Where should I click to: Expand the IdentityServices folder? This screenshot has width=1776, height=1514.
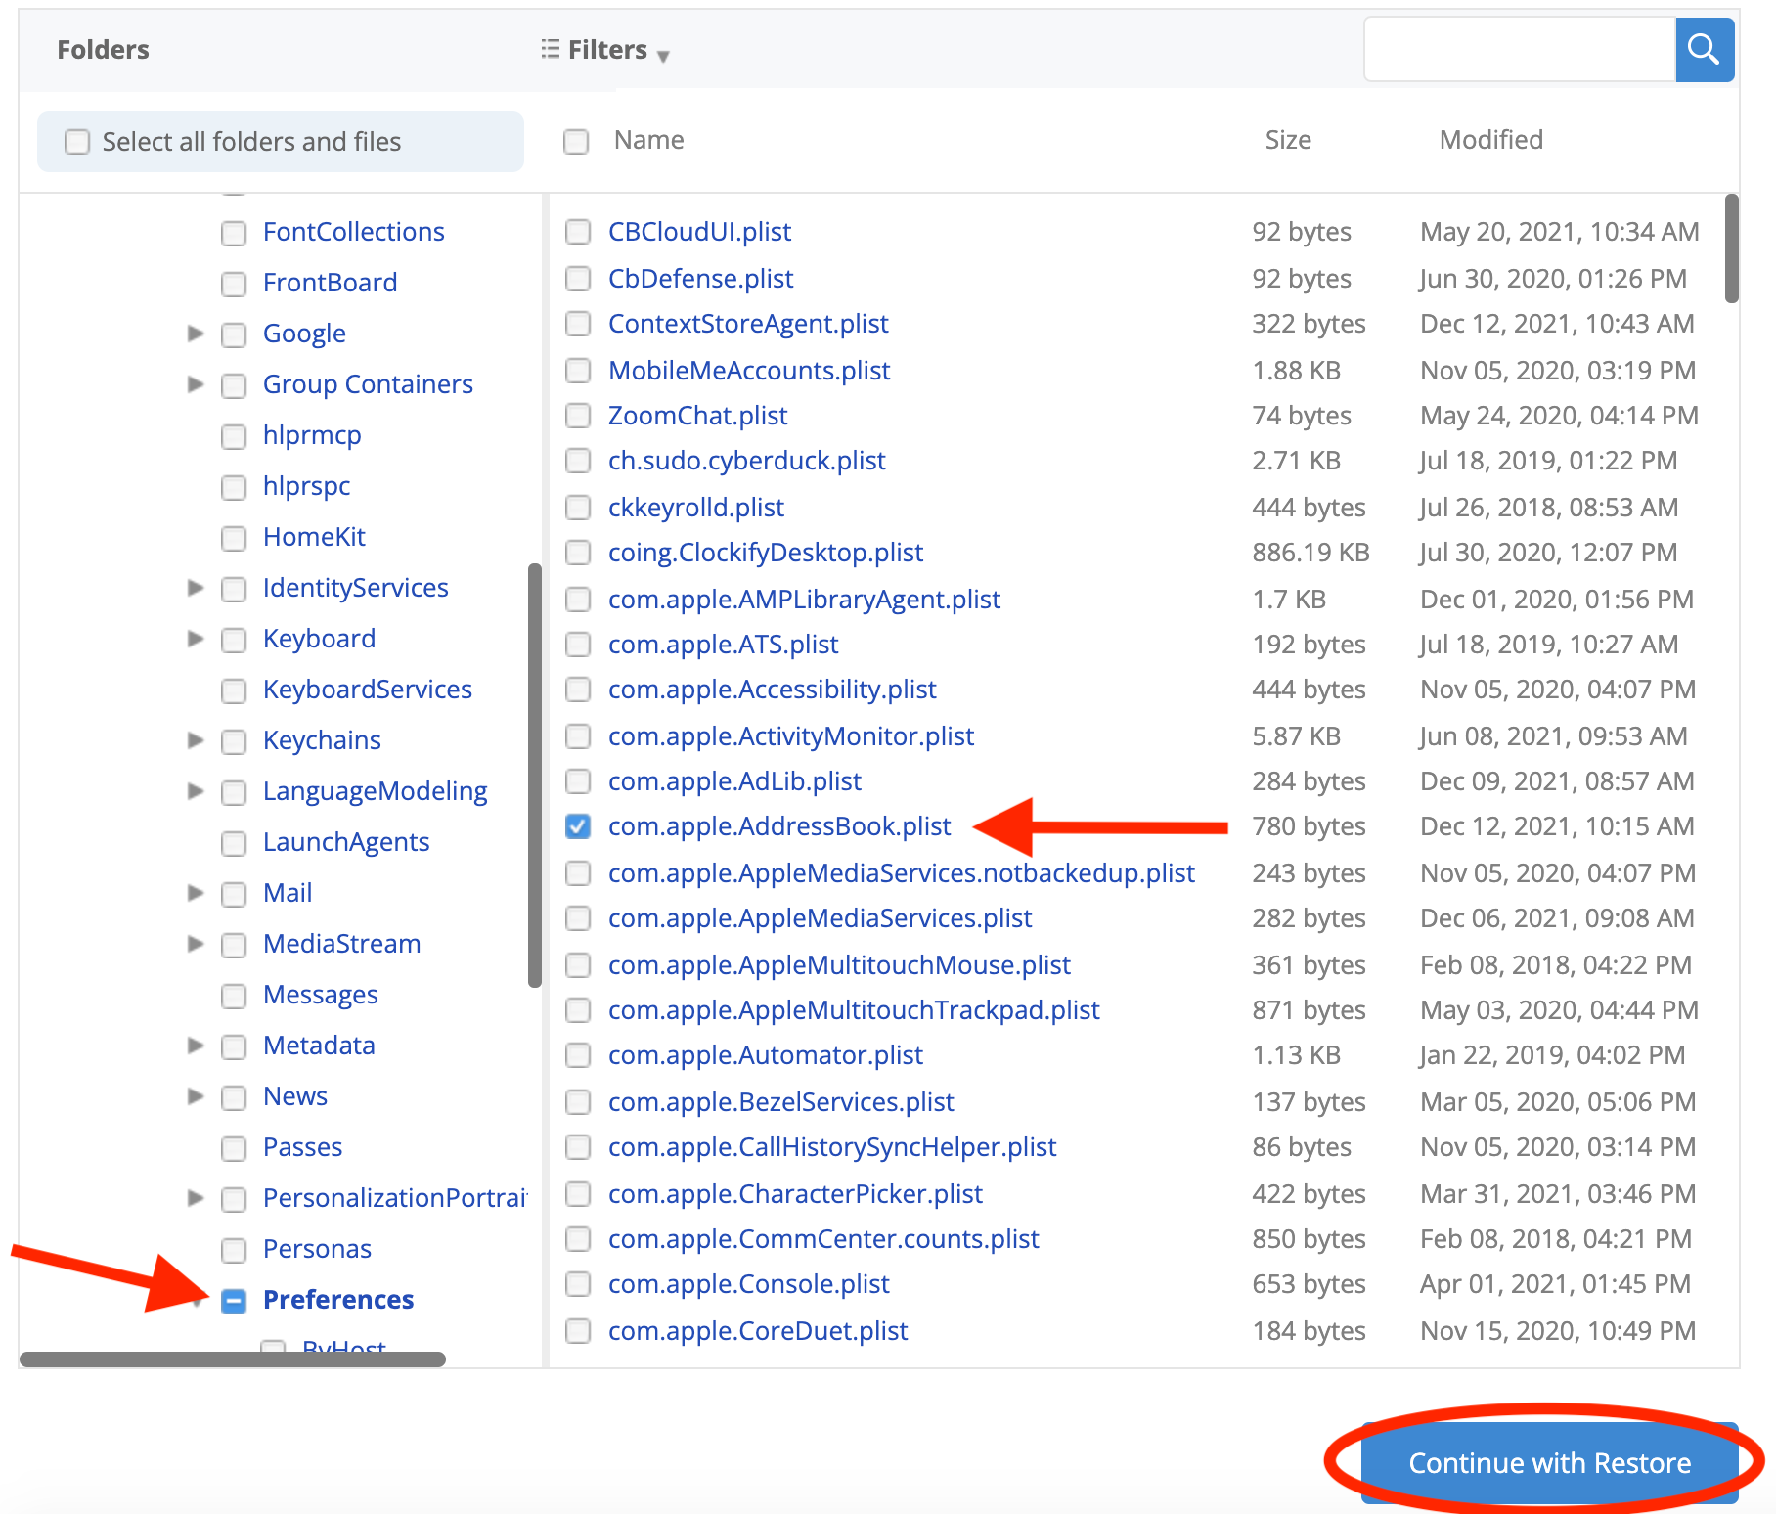(196, 588)
